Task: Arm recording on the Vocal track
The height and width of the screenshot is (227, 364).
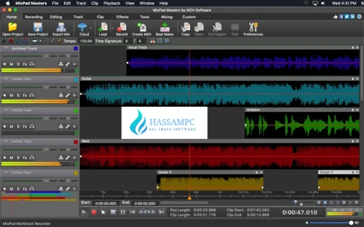Action: pyautogui.click(x=4, y=64)
